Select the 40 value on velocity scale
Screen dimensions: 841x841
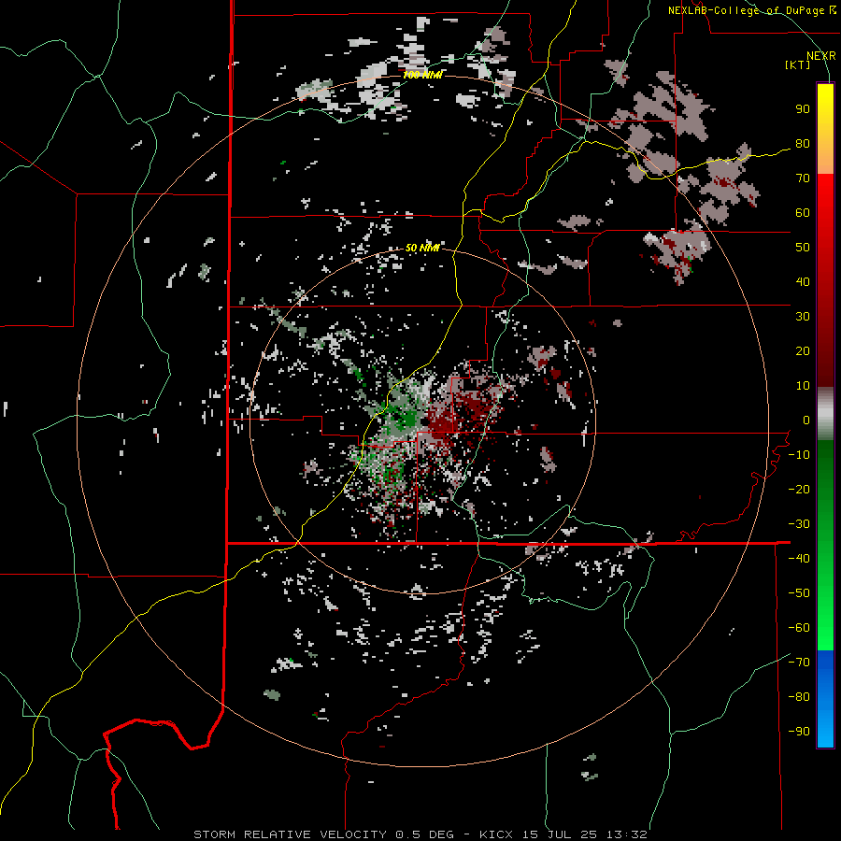pyautogui.click(x=803, y=282)
